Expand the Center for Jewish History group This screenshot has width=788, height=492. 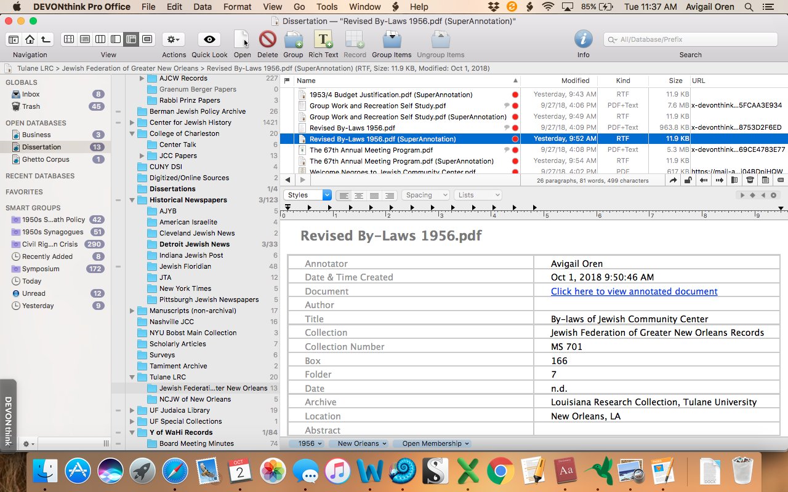(x=132, y=122)
